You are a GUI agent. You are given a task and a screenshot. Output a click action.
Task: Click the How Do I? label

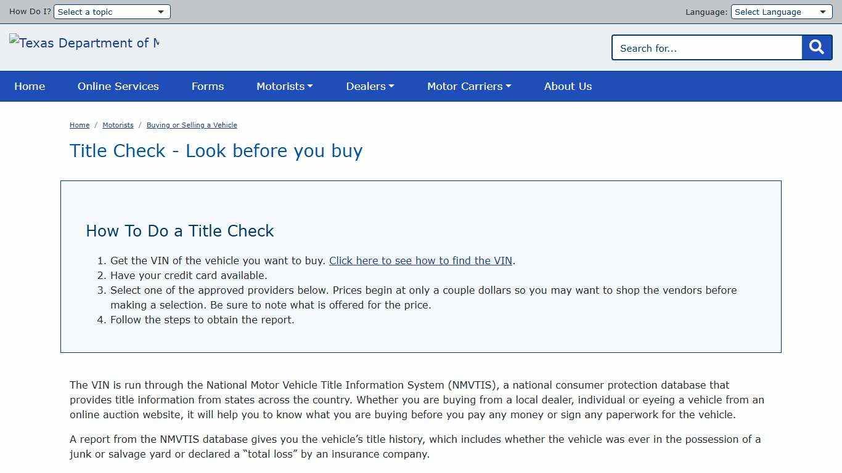30,11
